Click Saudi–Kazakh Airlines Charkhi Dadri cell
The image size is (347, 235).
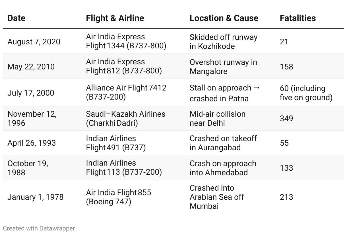125,118
